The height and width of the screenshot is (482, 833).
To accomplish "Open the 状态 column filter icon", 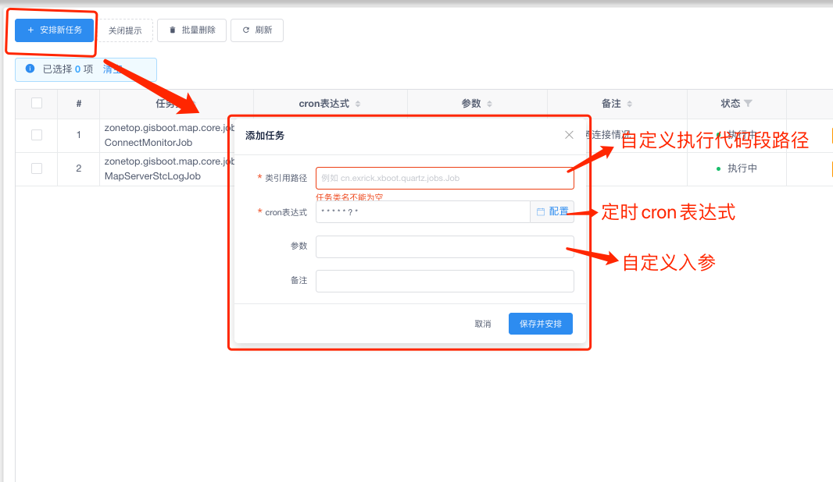I will [748, 104].
